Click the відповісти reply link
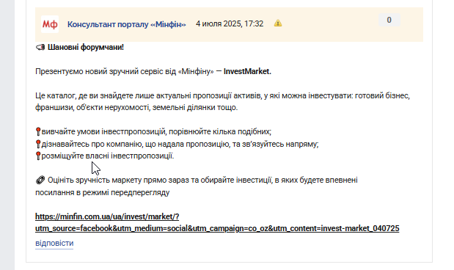 pyautogui.click(x=54, y=243)
